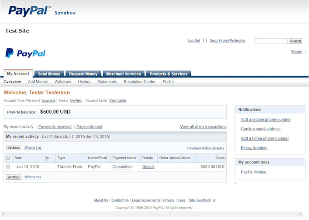
Task: Click the Jun 13, 2015 date cell
Action: pyautogui.click(x=28, y=166)
